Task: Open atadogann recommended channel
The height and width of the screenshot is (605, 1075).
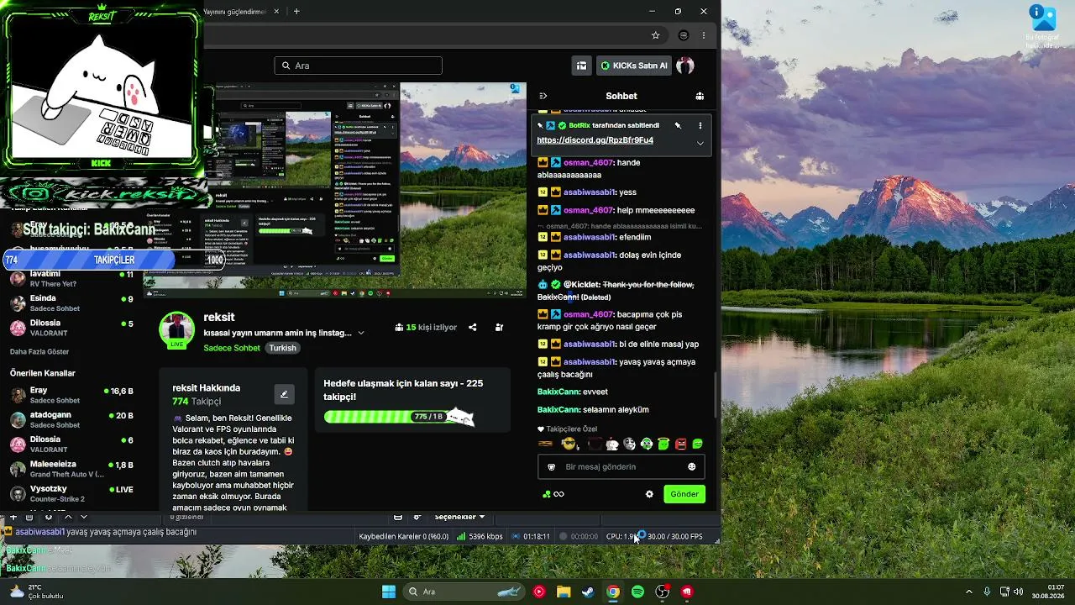Action: pos(71,419)
